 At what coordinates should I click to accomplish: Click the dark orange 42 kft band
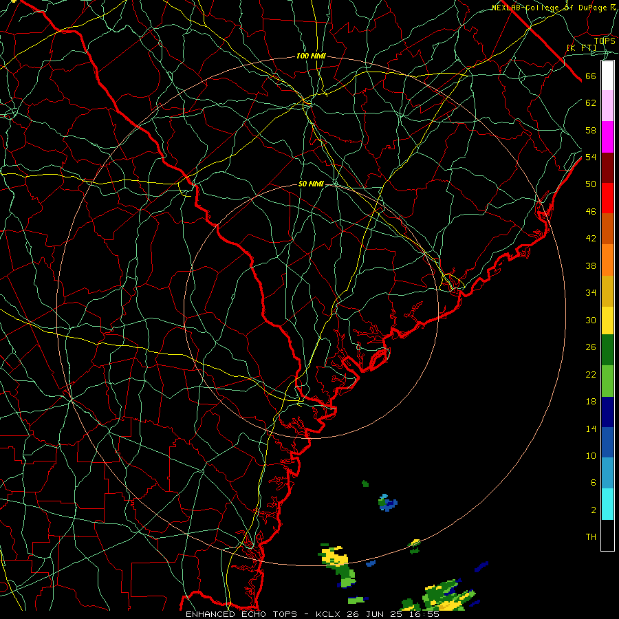pyautogui.click(x=607, y=228)
